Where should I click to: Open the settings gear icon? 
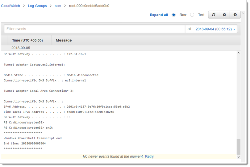[x=224, y=15]
